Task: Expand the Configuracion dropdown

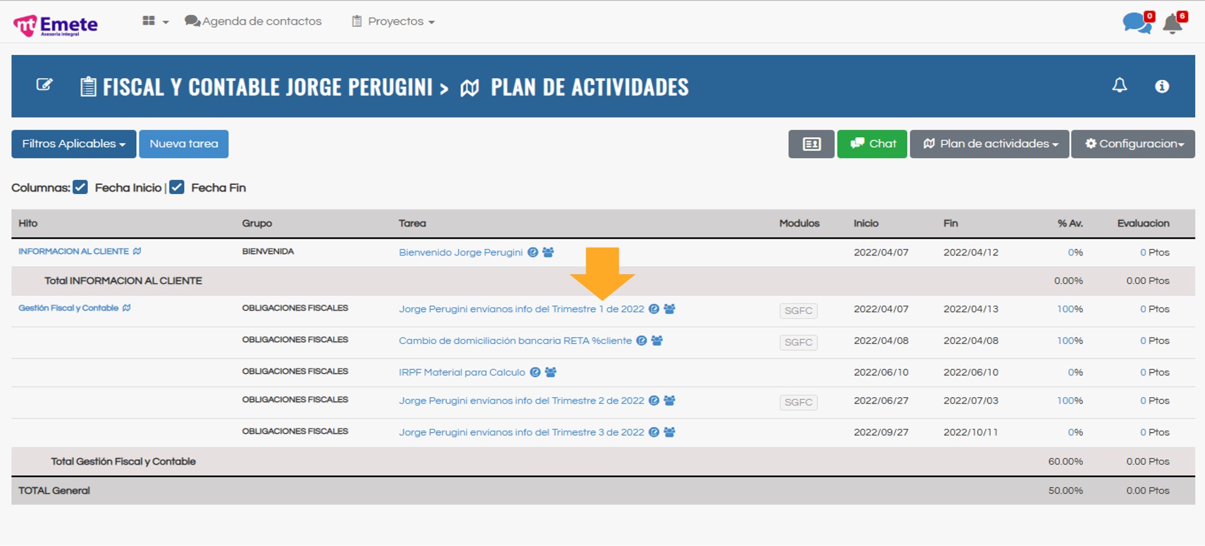Action: click(1133, 144)
